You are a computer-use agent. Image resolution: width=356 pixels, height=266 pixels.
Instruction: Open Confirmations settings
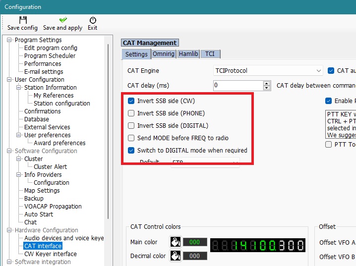[x=43, y=111]
